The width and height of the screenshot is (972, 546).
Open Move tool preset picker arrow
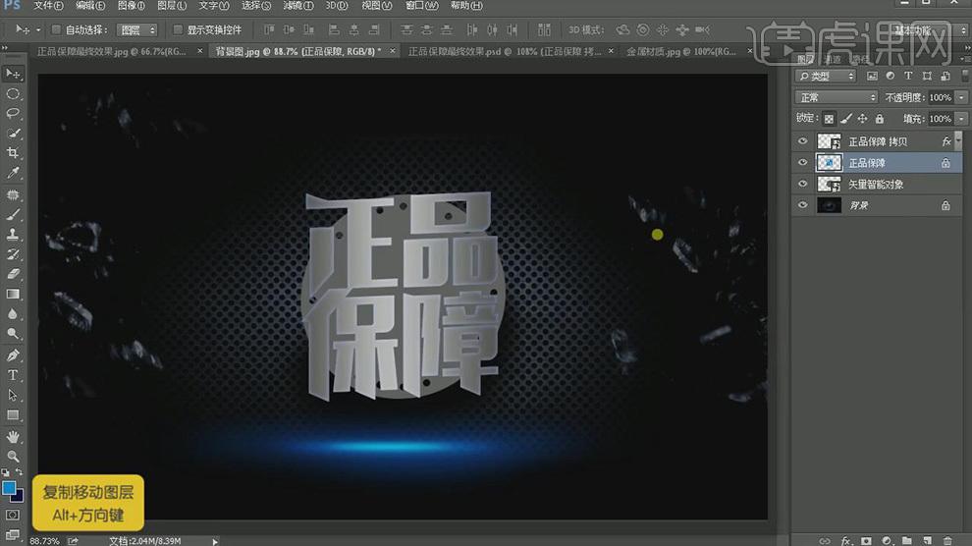point(38,29)
